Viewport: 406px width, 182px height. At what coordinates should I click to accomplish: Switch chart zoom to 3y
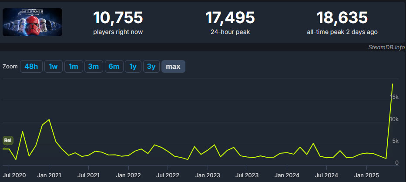pos(151,66)
